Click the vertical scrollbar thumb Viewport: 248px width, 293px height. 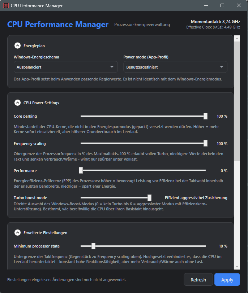(x=237, y=101)
